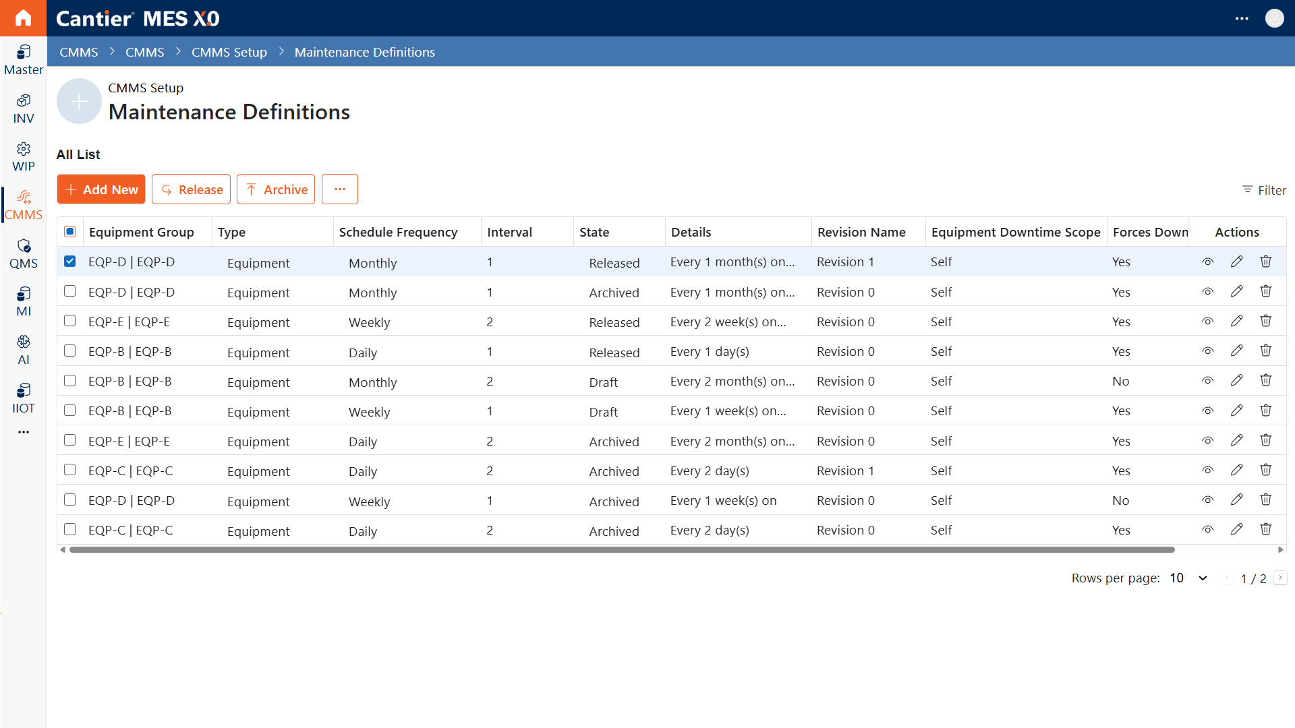Edit the Released EQP-D Monthly row
The width and height of the screenshot is (1295, 728).
coord(1236,262)
